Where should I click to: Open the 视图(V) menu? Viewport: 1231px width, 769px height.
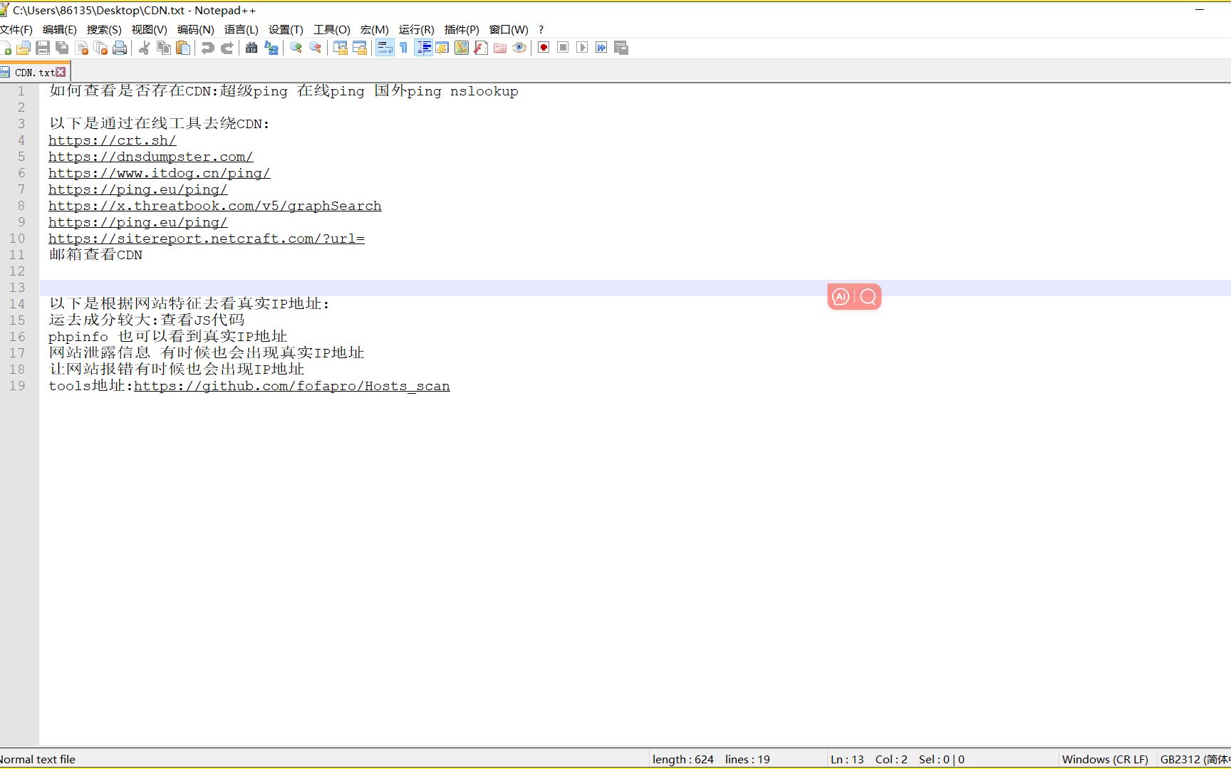pyautogui.click(x=149, y=29)
